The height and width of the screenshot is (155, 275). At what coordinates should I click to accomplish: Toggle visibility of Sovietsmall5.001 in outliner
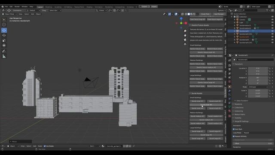(272, 43)
